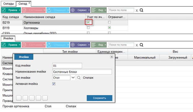193x112 pixels.
Task: Click the magnifier icon beside Тип ячейки
Action: point(79,78)
